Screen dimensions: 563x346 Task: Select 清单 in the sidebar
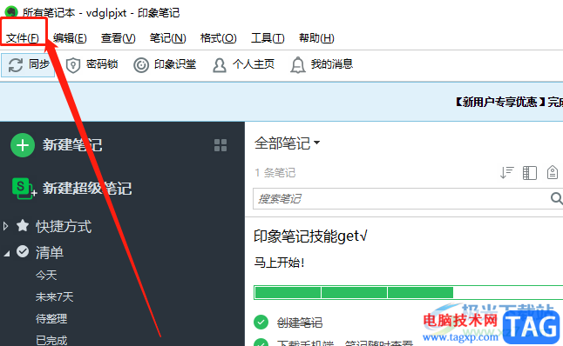pyautogui.click(x=50, y=252)
